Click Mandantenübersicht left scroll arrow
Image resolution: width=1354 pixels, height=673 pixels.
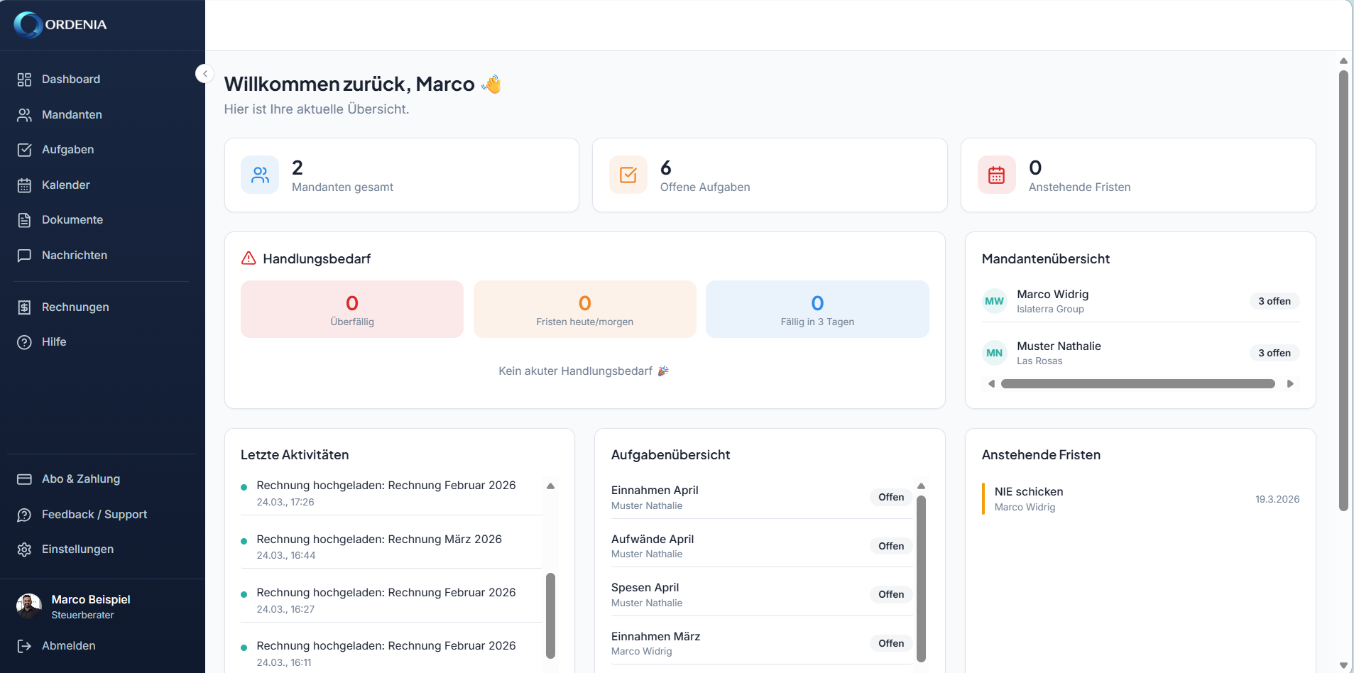[x=991, y=384]
